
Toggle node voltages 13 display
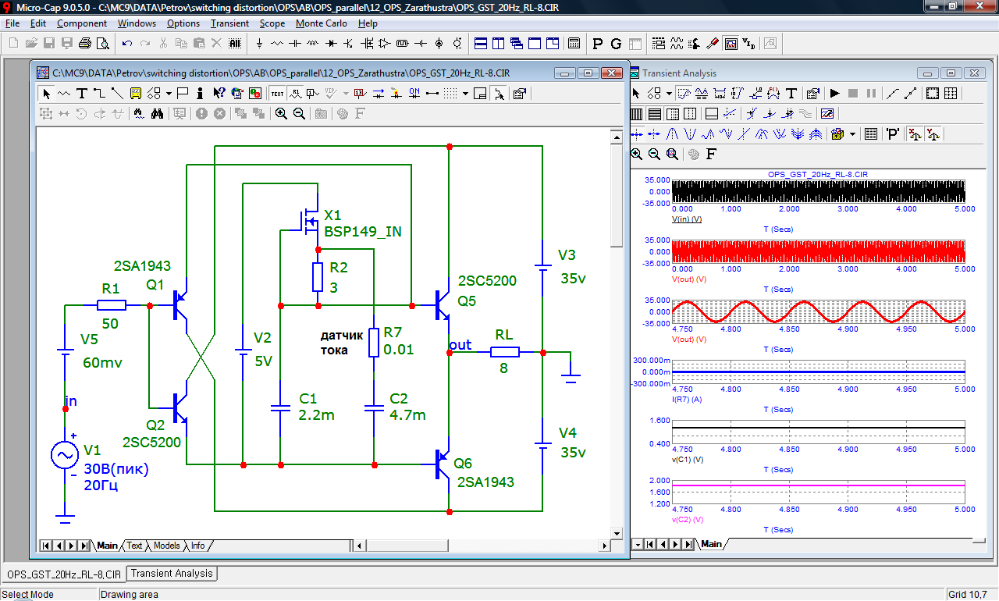click(x=360, y=94)
